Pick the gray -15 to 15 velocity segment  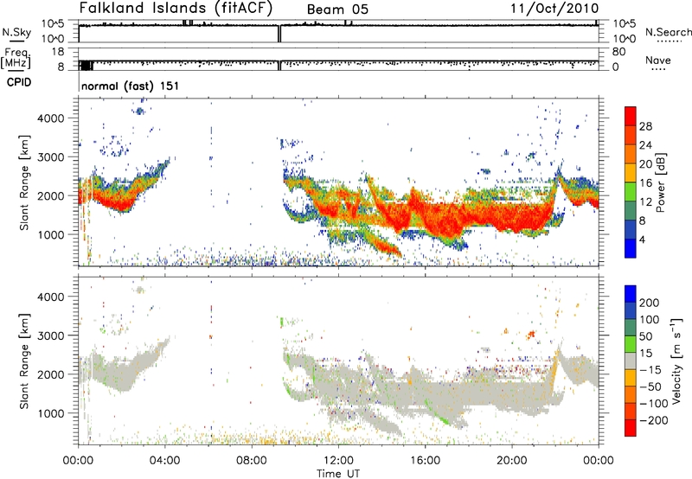pyautogui.click(x=631, y=361)
